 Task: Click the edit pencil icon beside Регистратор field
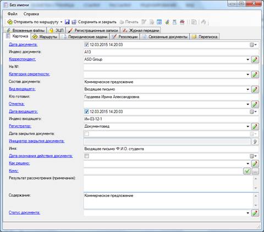[255, 126]
